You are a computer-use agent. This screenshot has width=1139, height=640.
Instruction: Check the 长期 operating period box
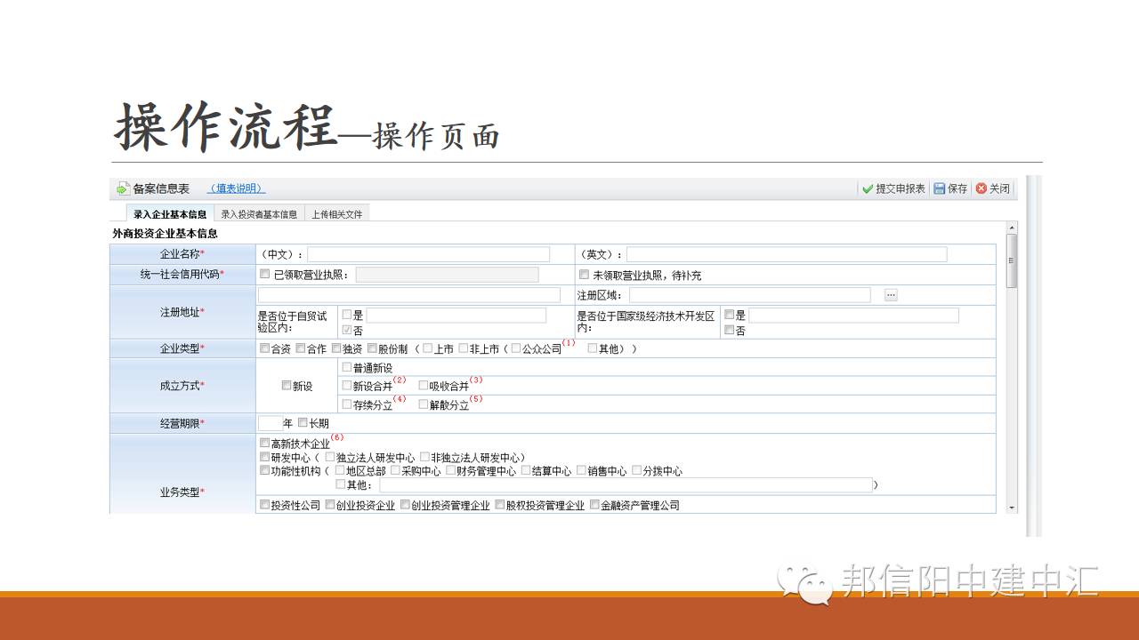(303, 422)
